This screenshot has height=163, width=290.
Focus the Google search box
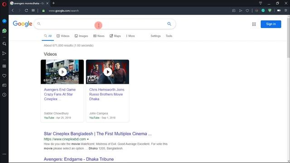pyautogui.click(x=105, y=24)
